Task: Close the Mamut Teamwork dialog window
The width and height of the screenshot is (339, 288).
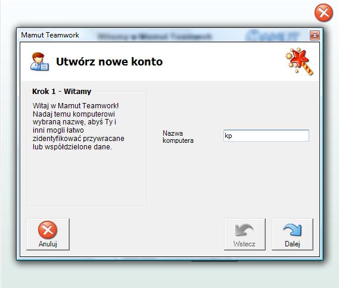Action: tap(315, 35)
